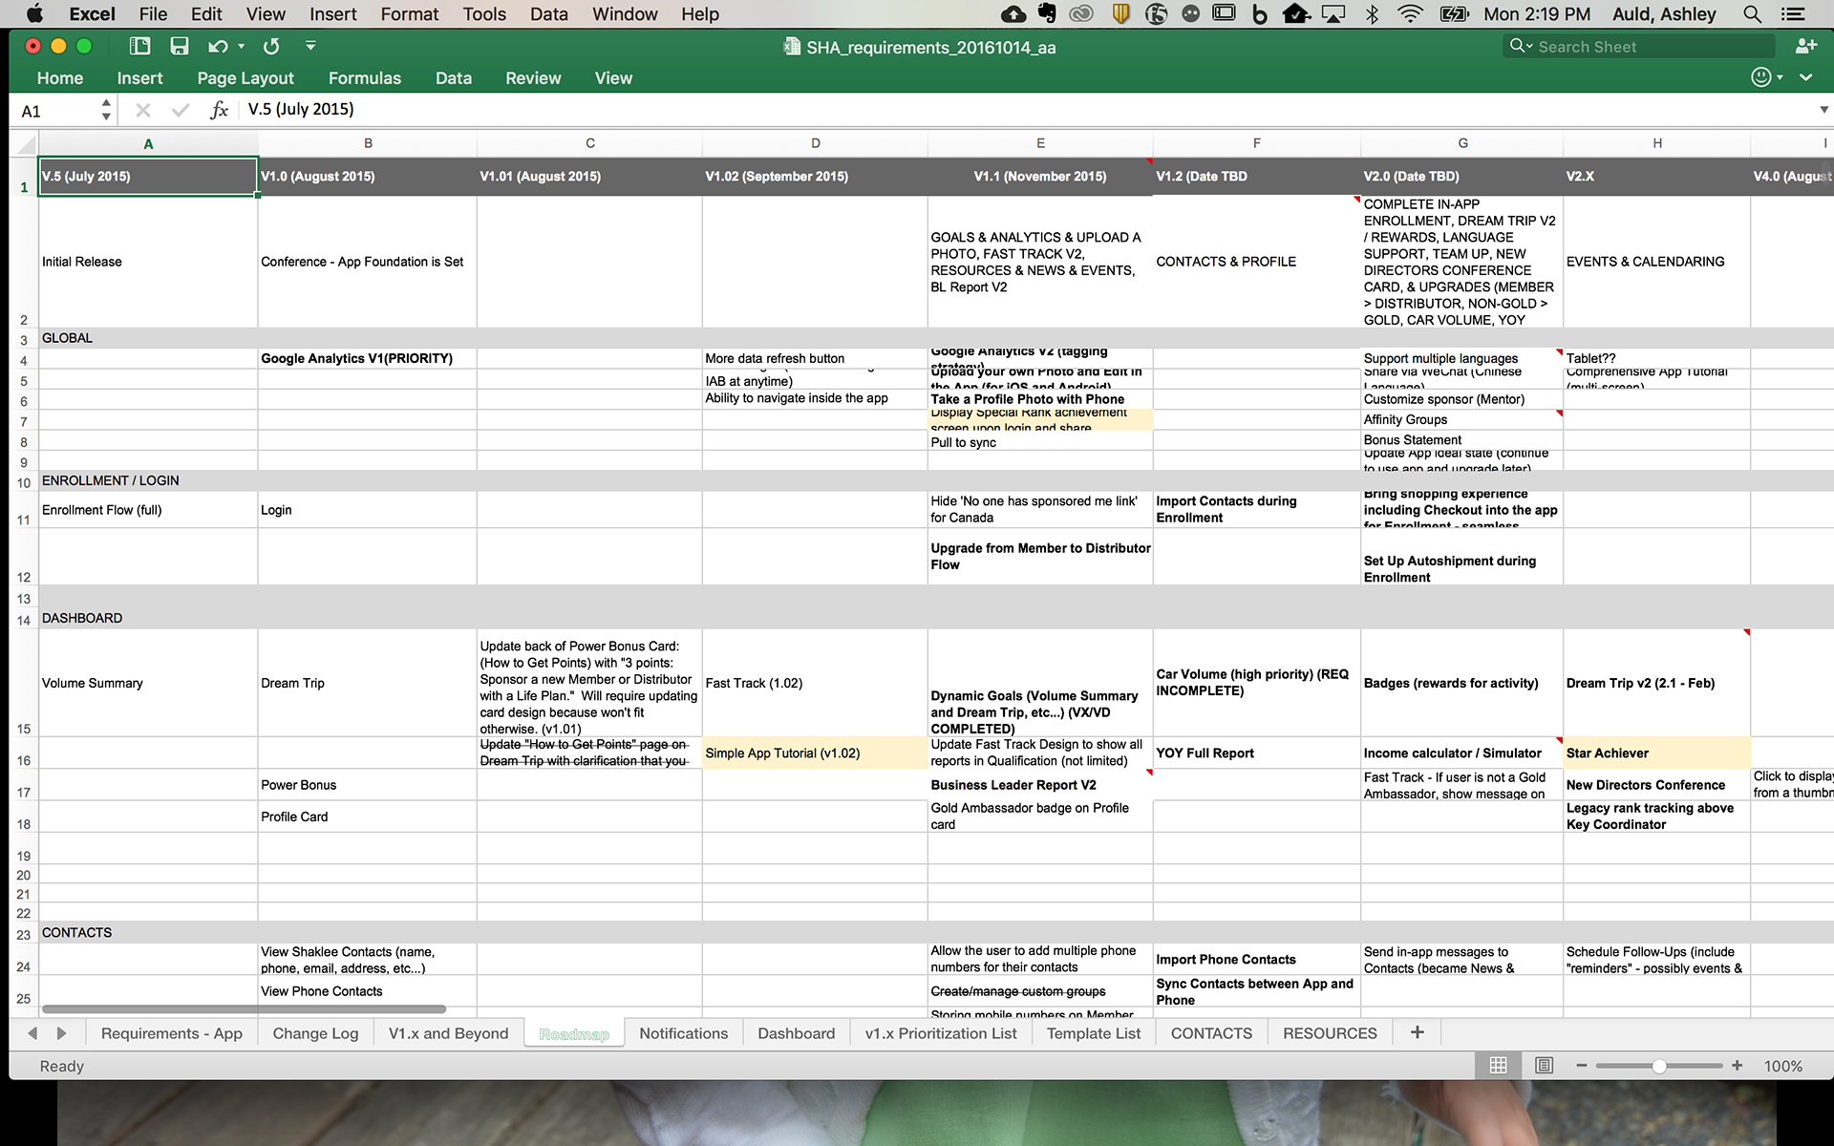The image size is (1834, 1146).
Task: Open the Customize Quick Access Toolbar dropdown
Action: [310, 46]
